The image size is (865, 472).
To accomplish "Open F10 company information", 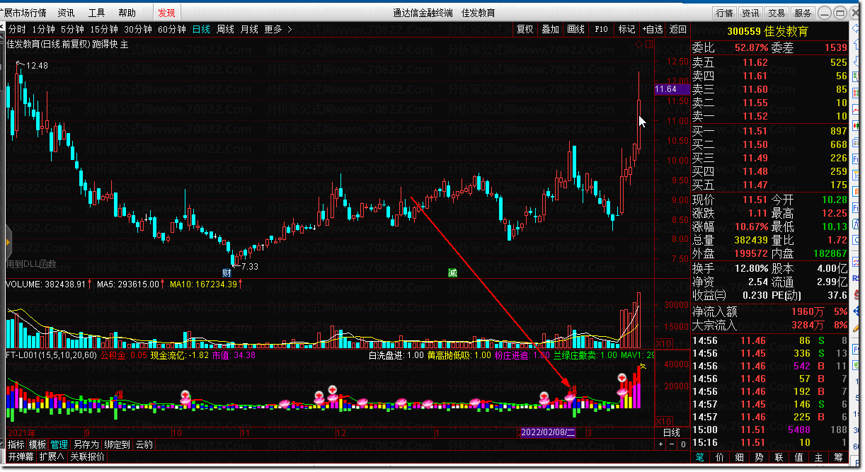I will pos(602,29).
